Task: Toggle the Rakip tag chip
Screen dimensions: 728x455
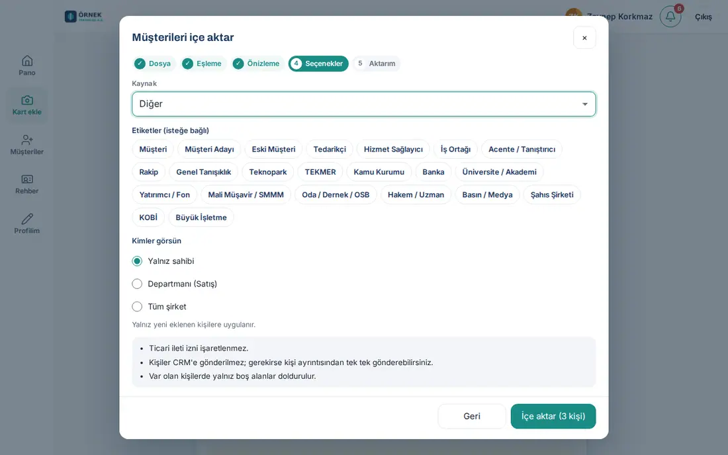Action: click(x=148, y=172)
